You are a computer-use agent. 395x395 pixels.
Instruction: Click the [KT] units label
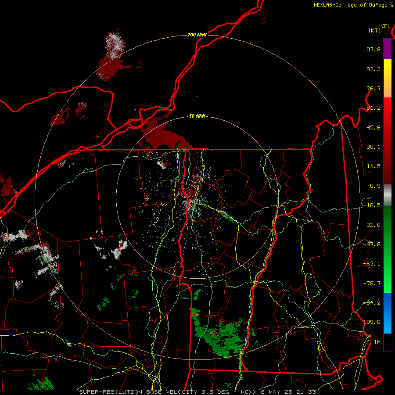[x=375, y=30]
